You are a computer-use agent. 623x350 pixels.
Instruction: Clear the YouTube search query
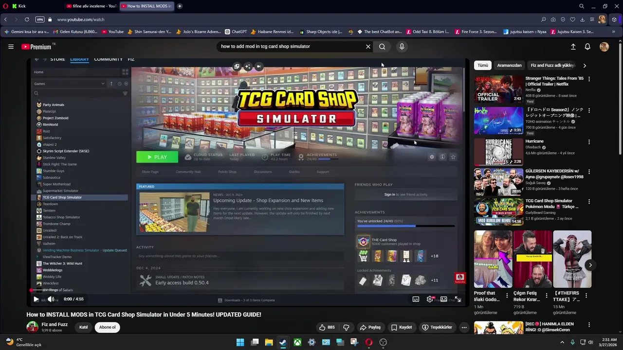pos(368,47)
